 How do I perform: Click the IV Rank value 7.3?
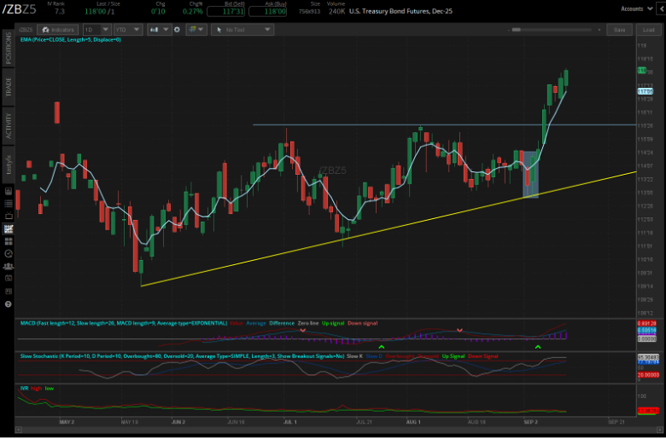[x=60, y=11]
